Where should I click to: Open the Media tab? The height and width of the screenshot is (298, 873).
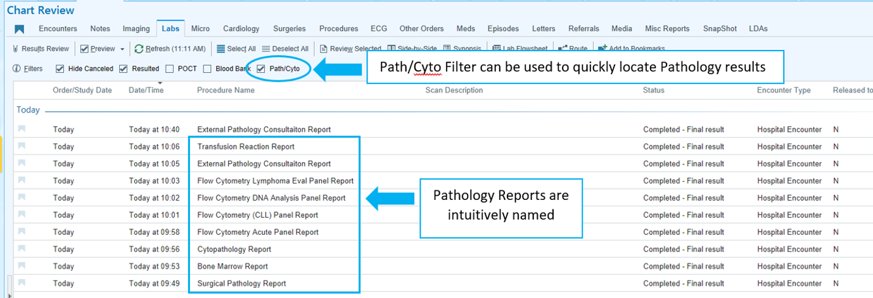pyautogui.click(x=621, y=28)
